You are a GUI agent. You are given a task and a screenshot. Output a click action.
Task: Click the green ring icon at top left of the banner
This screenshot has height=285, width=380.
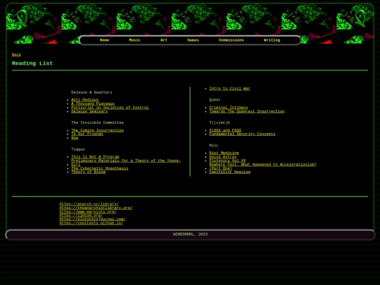22,18
